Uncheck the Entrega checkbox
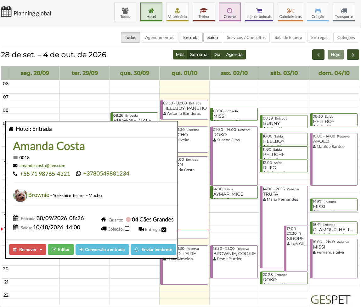 click(x=164, y=230)
